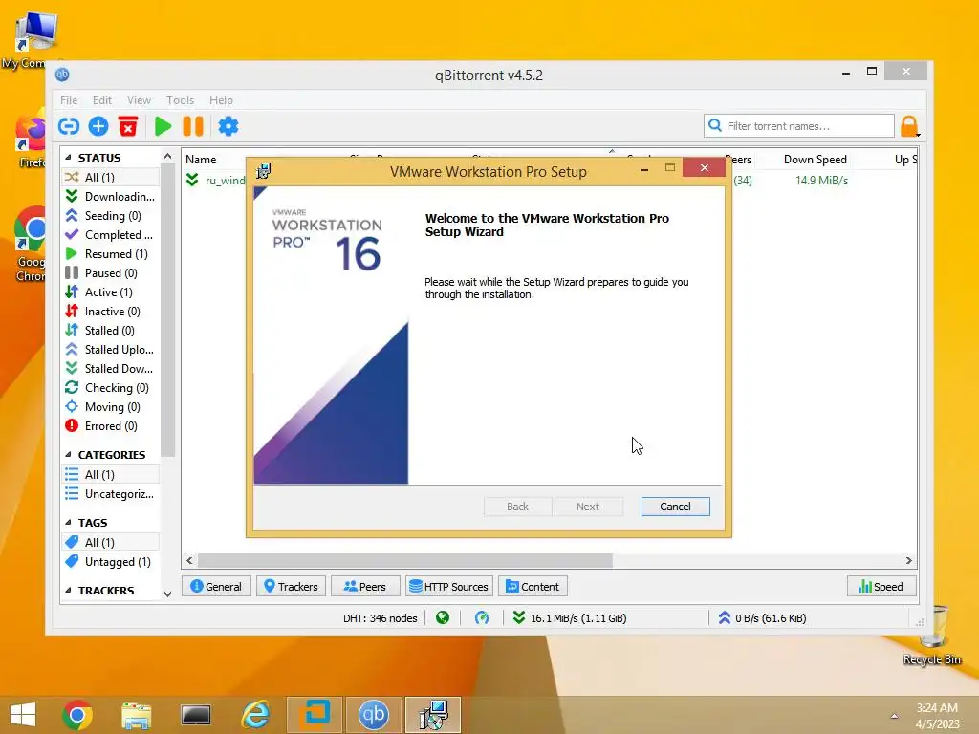Collapse the TAGS section
This screenshot has width=979, height=734.
coord(68,523)
